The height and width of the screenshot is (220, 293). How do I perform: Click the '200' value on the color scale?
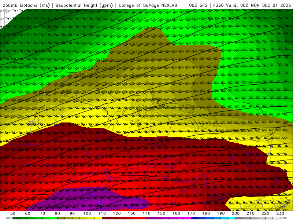click(x=235, y=213)
